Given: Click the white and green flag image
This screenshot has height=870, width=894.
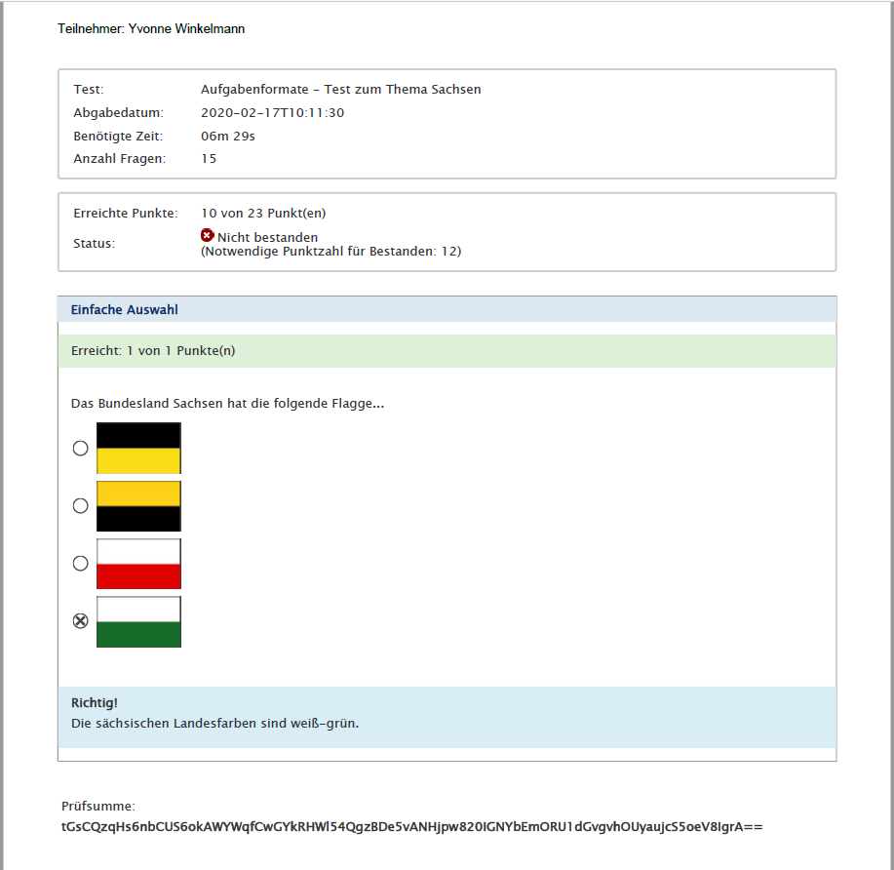Looking at the screenshot, I should pyautogui.click(x=138, y=621).
